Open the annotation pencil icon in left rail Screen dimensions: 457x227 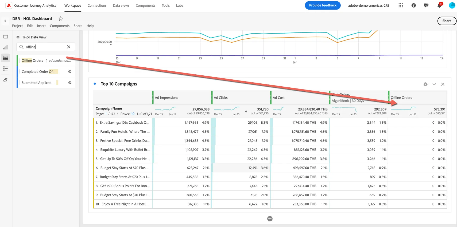(x=6, y=80)
